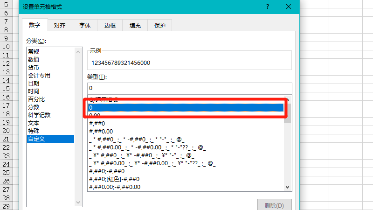The image size is (373, 210).
Task: Choose the 数值 category
Action: (34, 60)
